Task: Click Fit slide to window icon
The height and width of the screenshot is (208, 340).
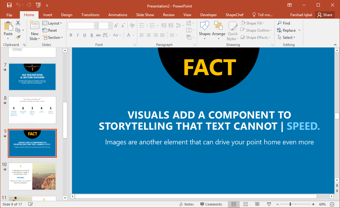Action: (332, 204)
